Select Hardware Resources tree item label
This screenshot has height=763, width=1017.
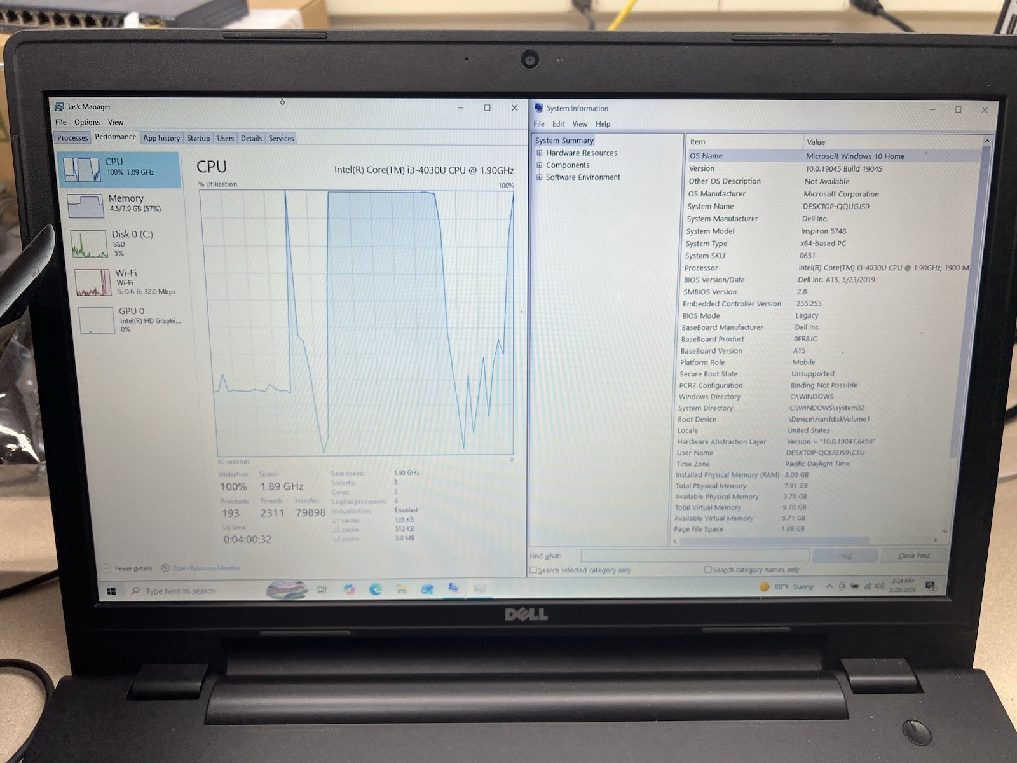click(582, 153)
